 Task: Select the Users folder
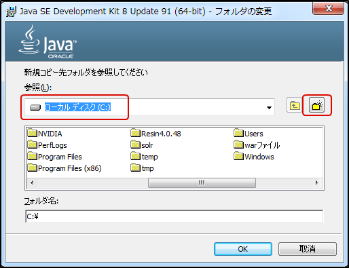coord(249,133)
